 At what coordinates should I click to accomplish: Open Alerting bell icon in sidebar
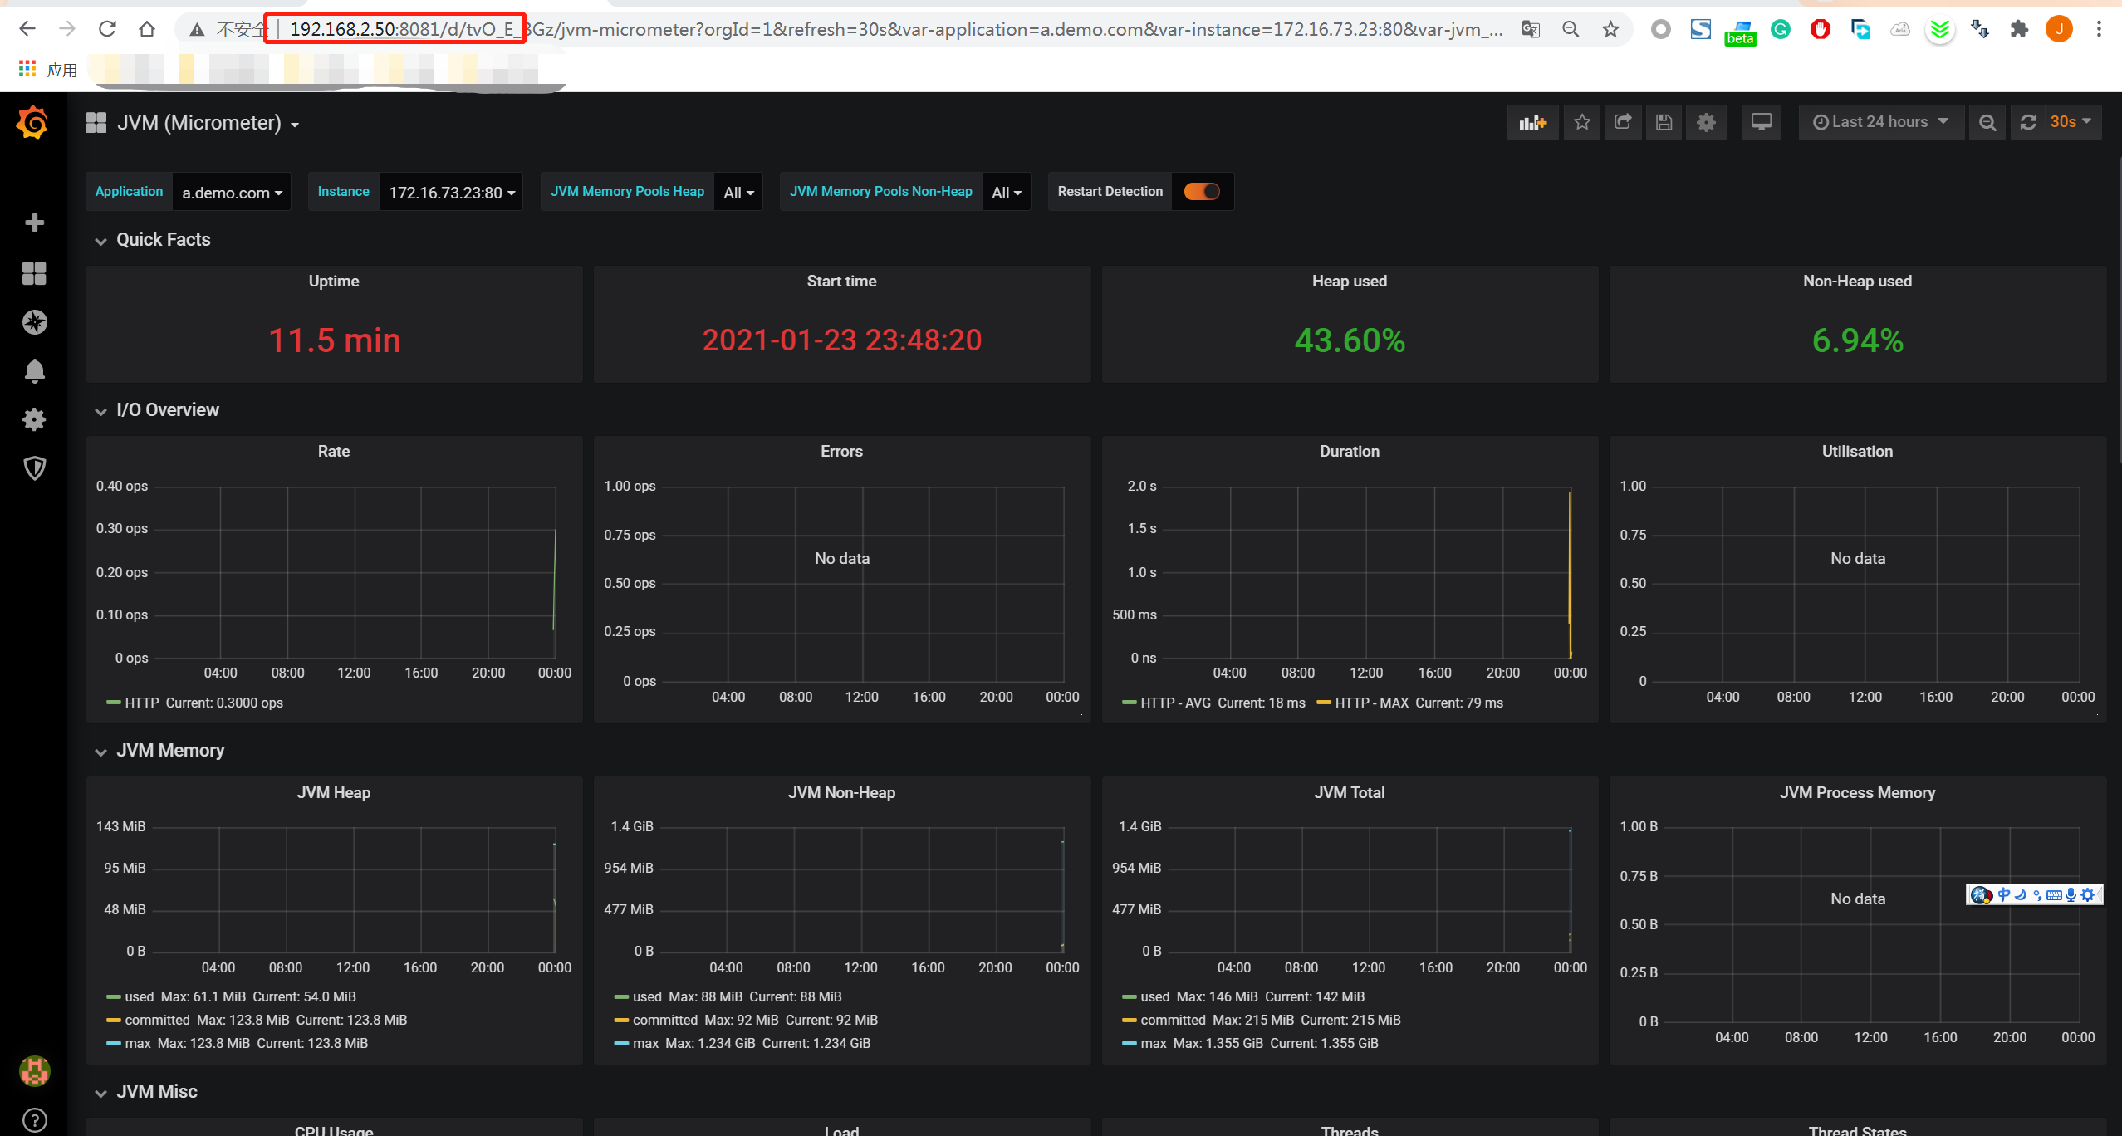point(34,370)
